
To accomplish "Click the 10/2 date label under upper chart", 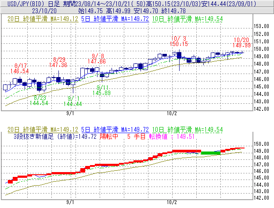I will click(172, 113).
